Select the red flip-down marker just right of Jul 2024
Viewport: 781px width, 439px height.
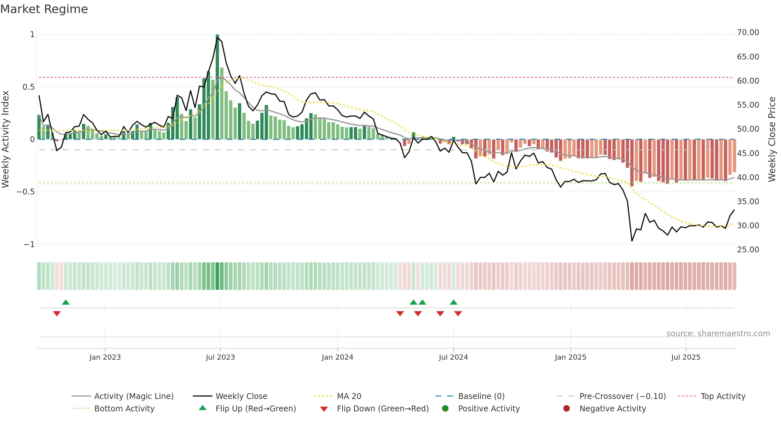pyautogui.click(x=458, y=313)
